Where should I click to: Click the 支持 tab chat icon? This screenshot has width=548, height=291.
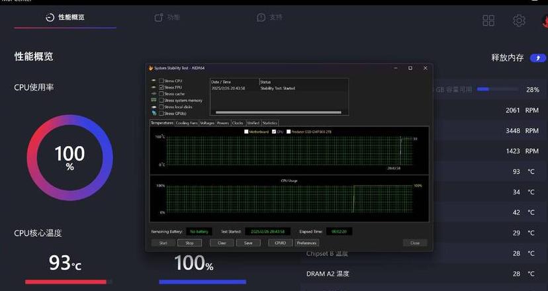tap(261, 17)
